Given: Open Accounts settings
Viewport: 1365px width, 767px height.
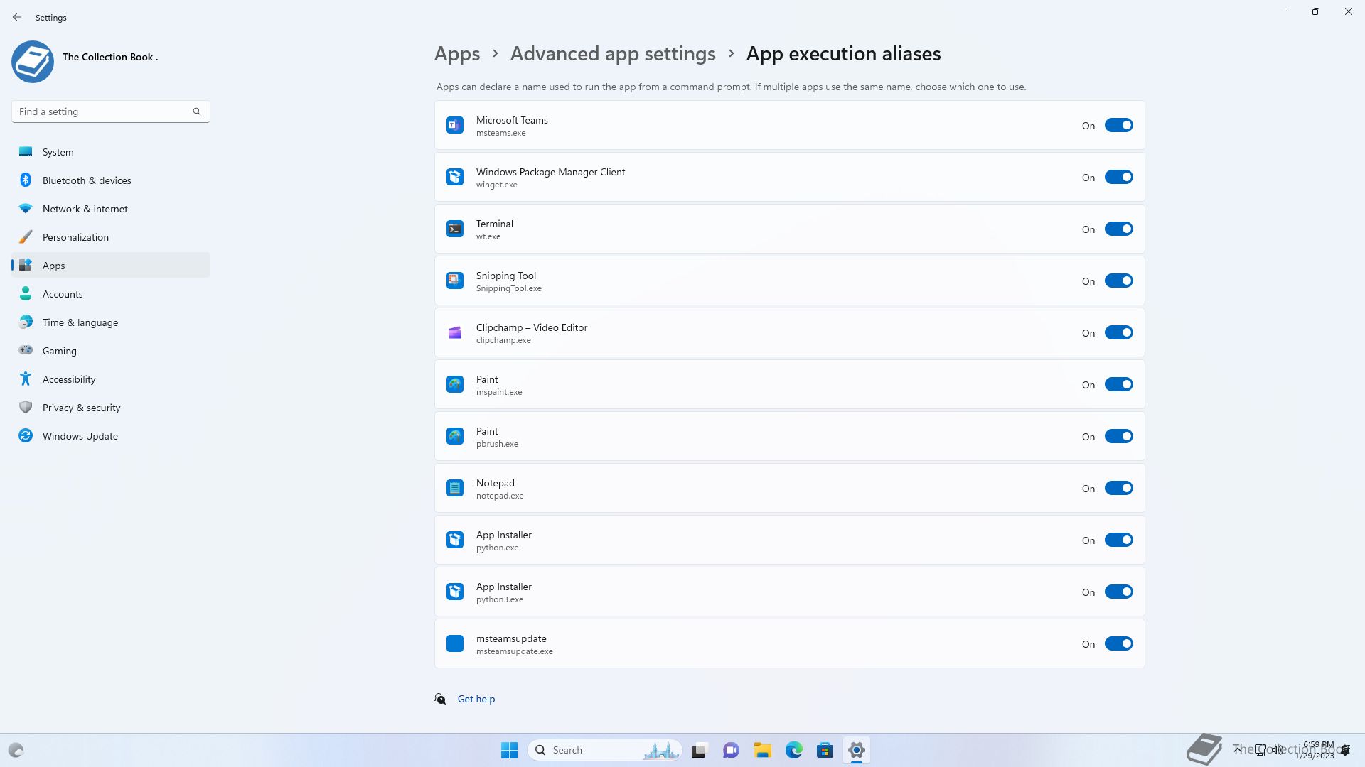Looking at the screenshot, I should tap(111, 294).
